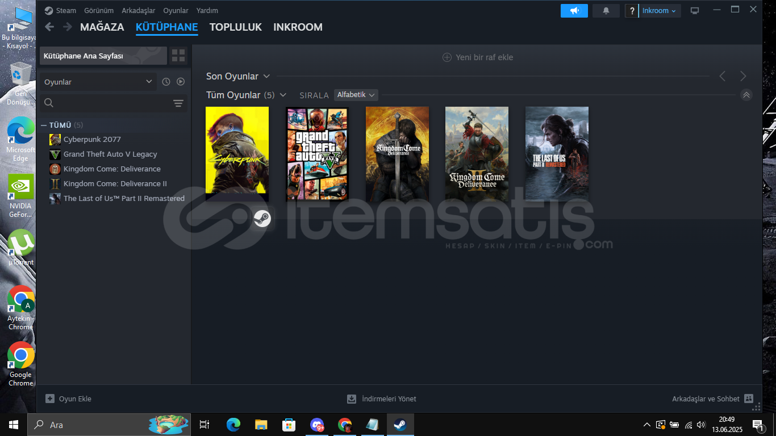Select the Grand Theft Auto V cover

[317, 153]
